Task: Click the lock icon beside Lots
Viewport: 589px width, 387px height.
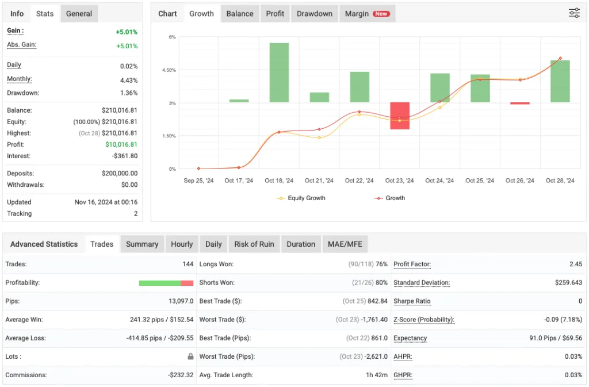Action: [x=190, y=357]
